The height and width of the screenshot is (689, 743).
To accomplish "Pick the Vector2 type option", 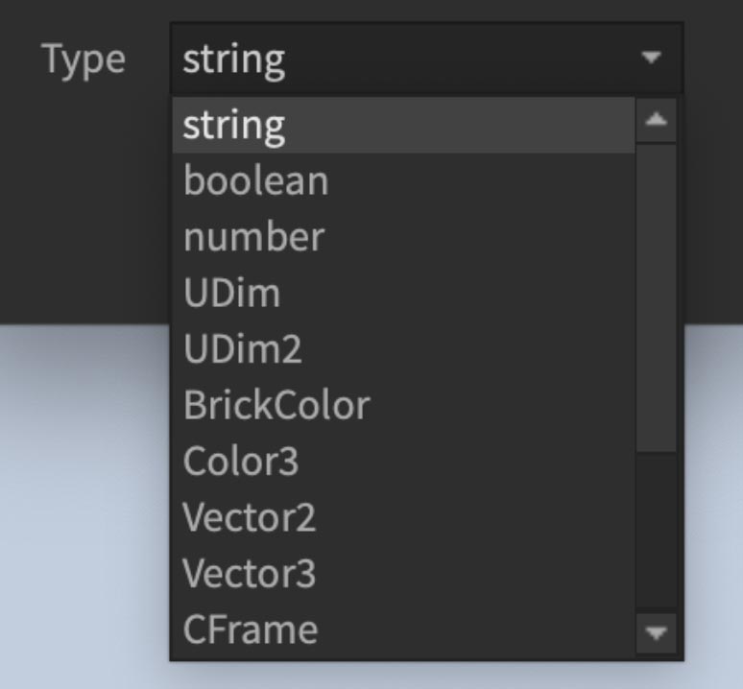I will (x=404, y=517).
